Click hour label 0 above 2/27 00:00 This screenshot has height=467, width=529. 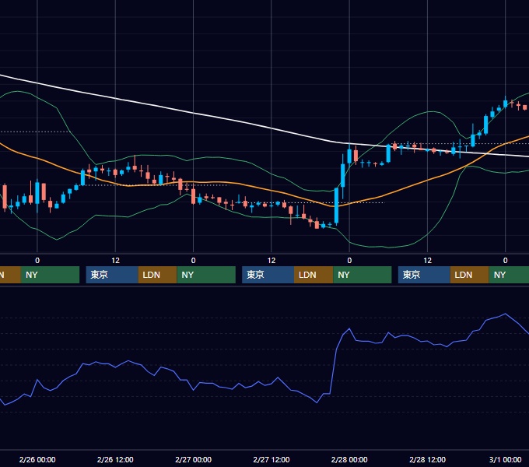pyautogui.click(x=193, y=261)
